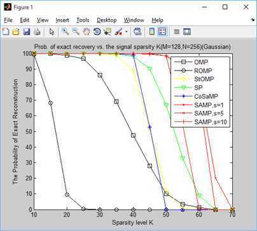Select the SAMP,s=10 legend entry
Screen dimensions: 257x231
point(200,122)
